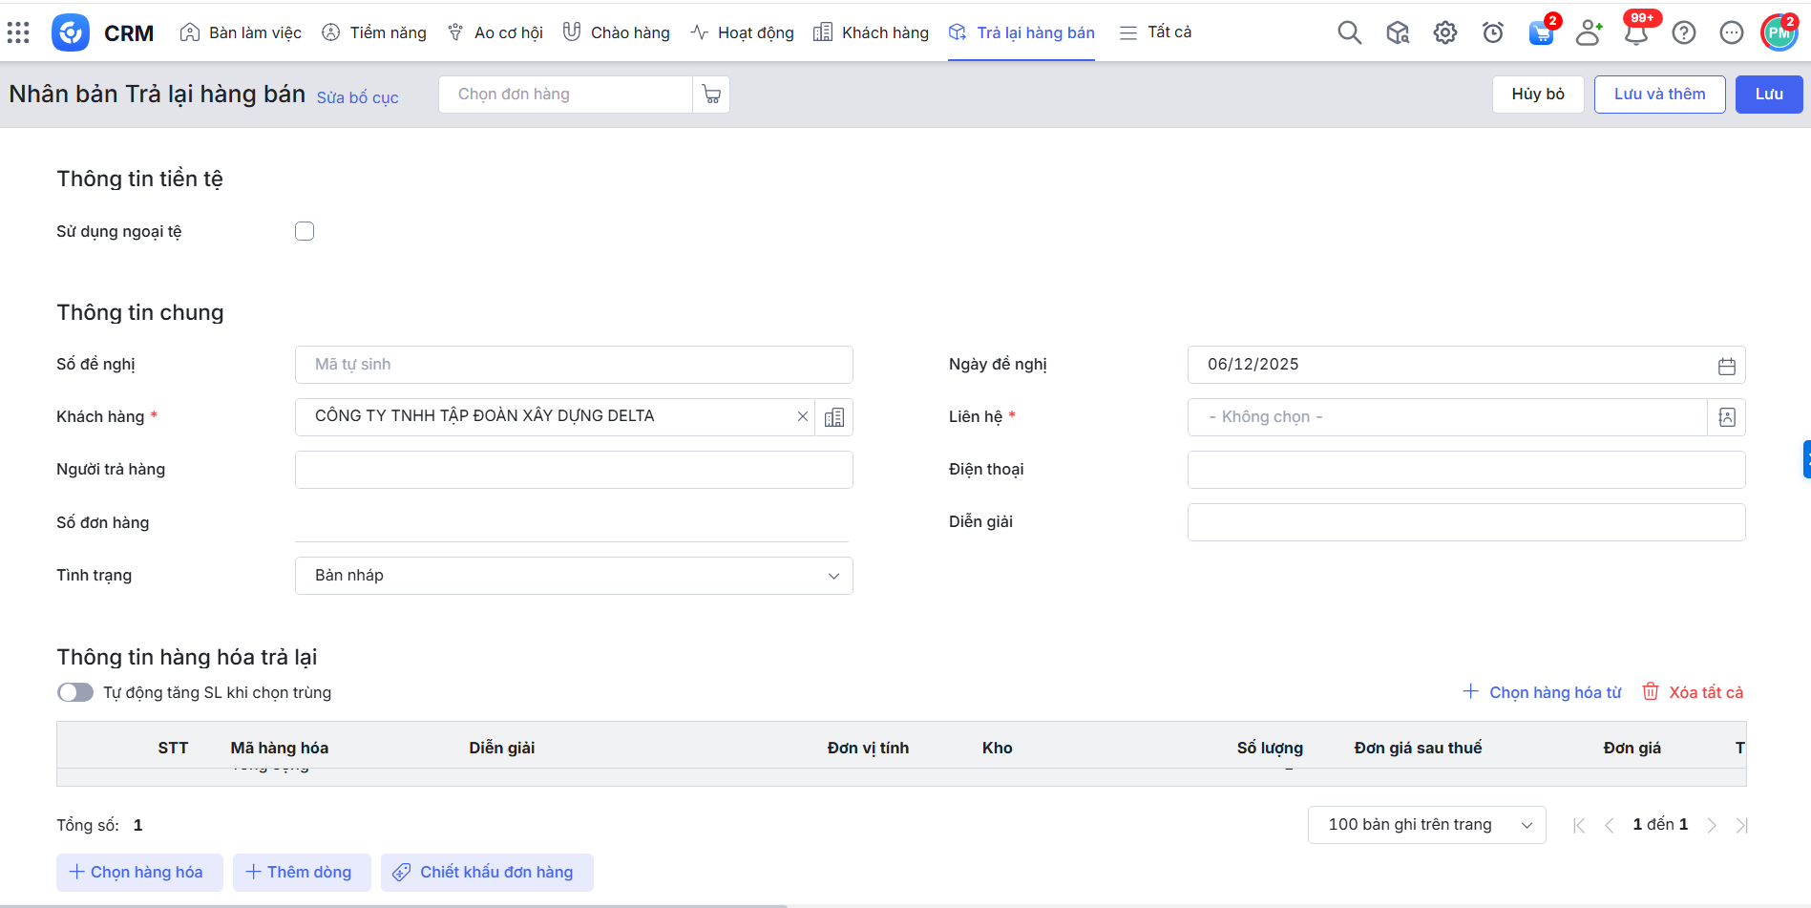Click the Sửa bố cục link
This screenshot has width=1811, height=908.
coord(357,97)
